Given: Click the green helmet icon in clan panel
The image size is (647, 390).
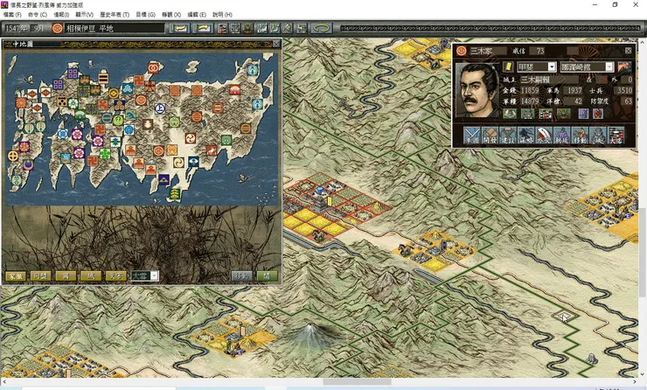Looking at the screenshot, I should tap(563, 114).
